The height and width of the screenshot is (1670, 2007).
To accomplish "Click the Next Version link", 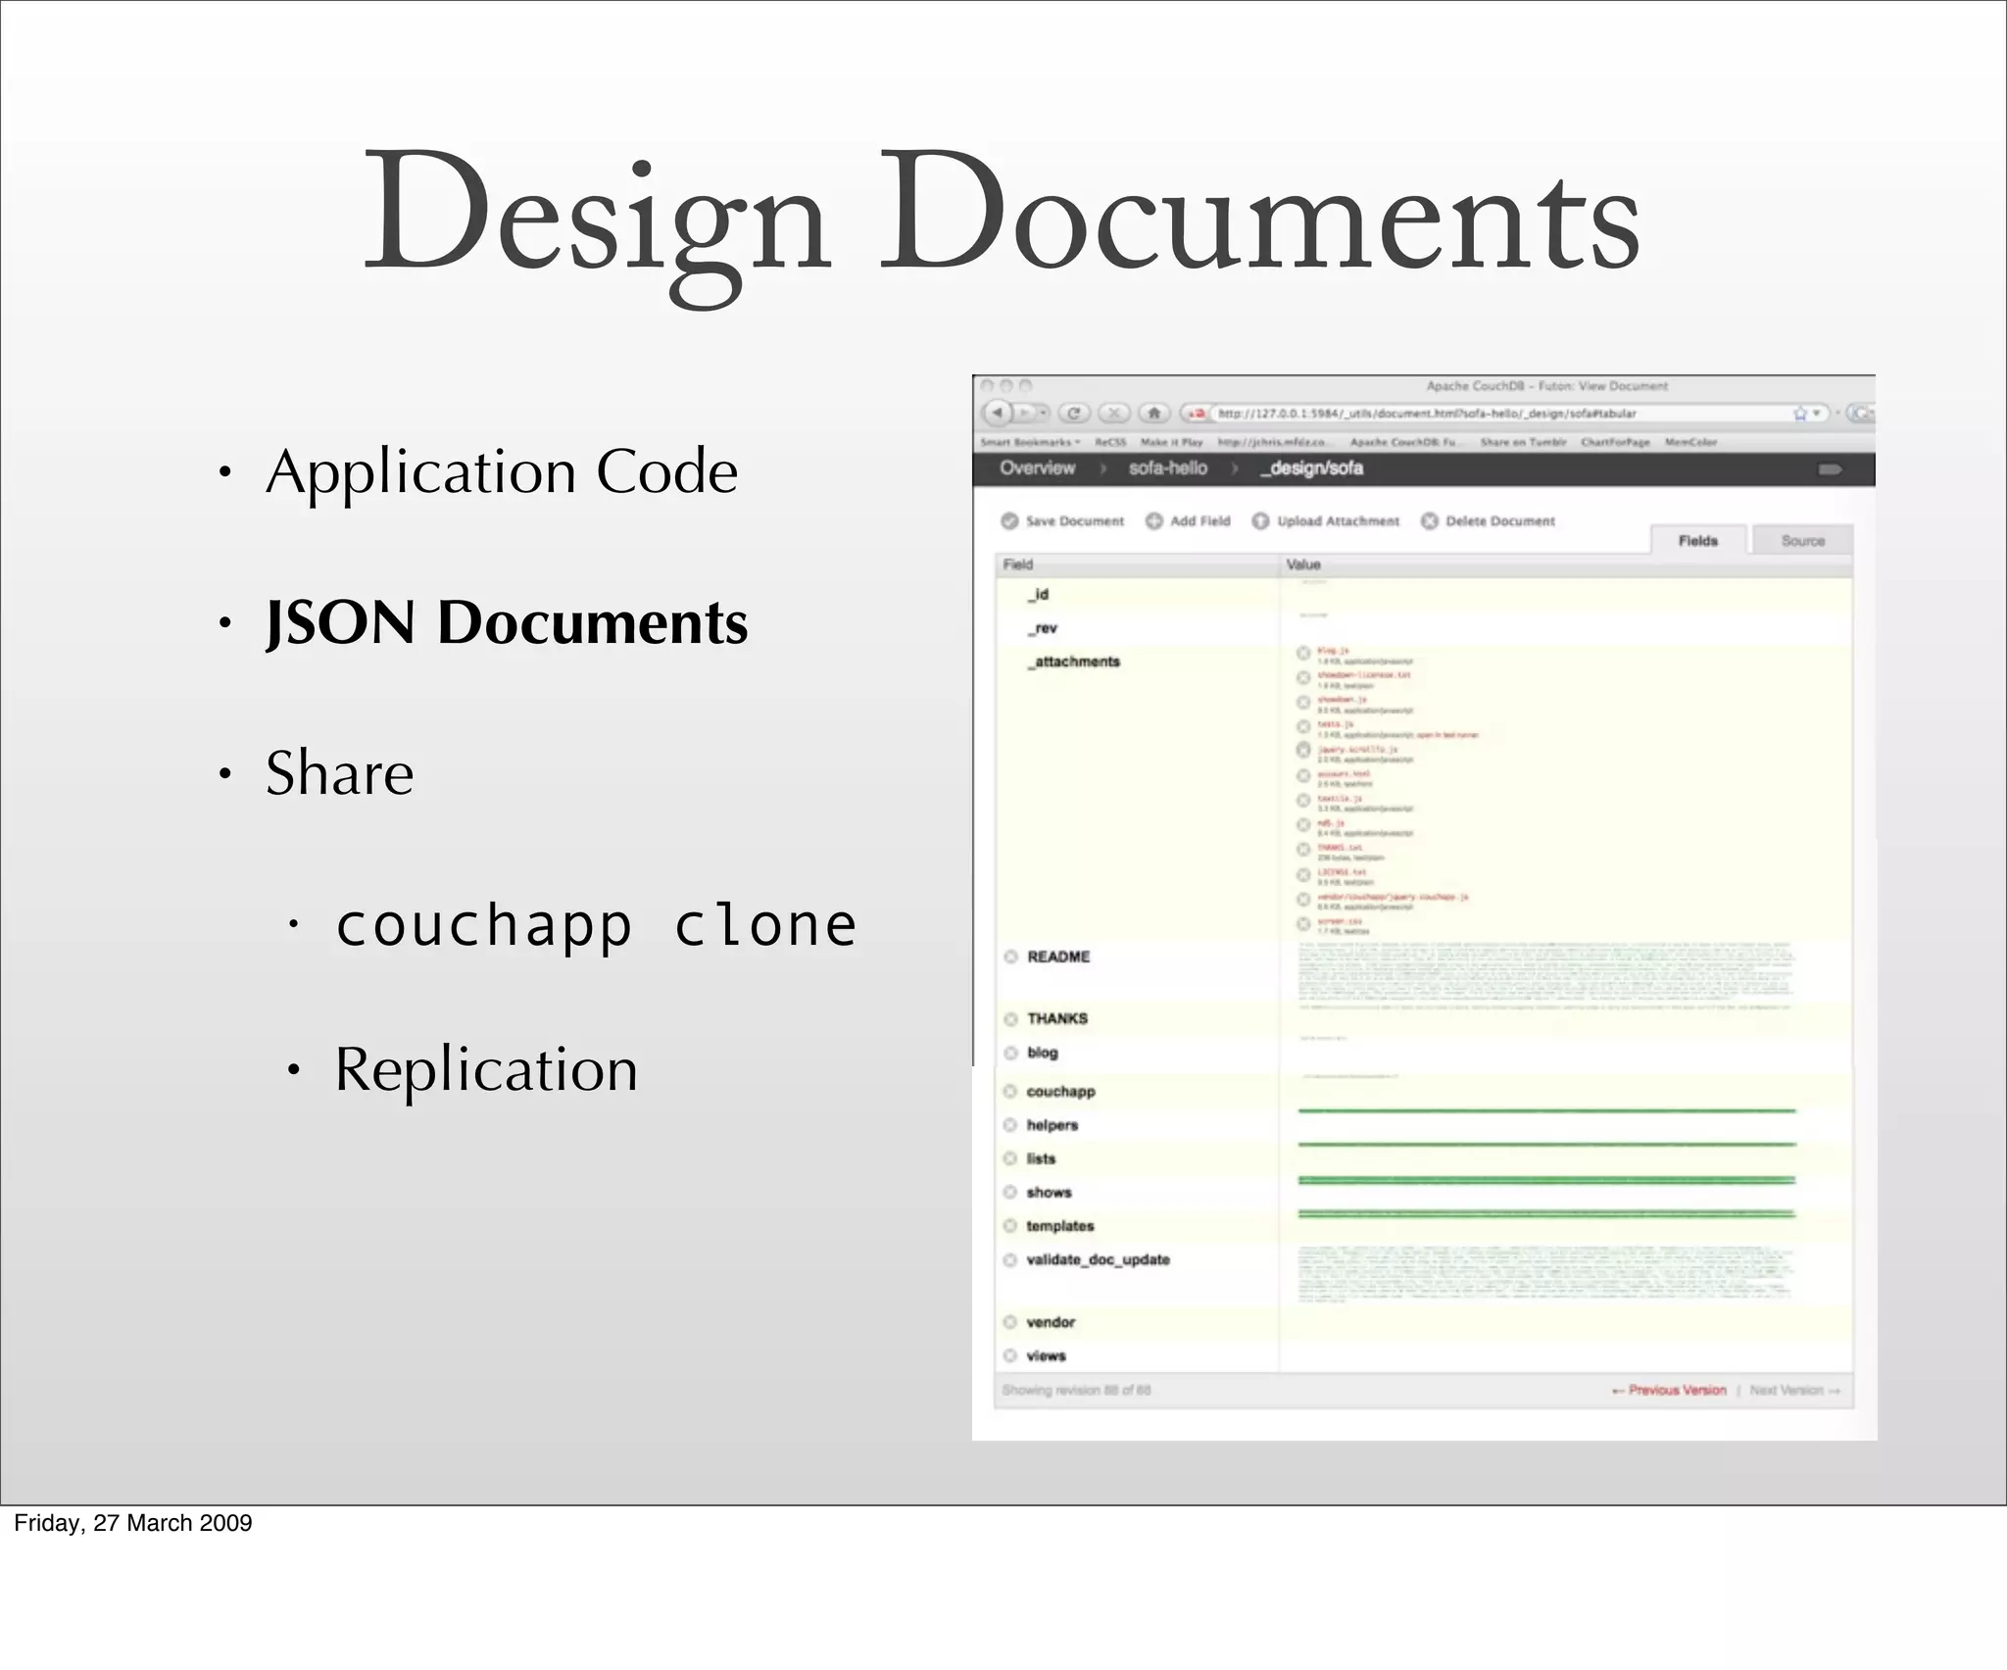I will pyautogui.click(x=1795, y=1390).
